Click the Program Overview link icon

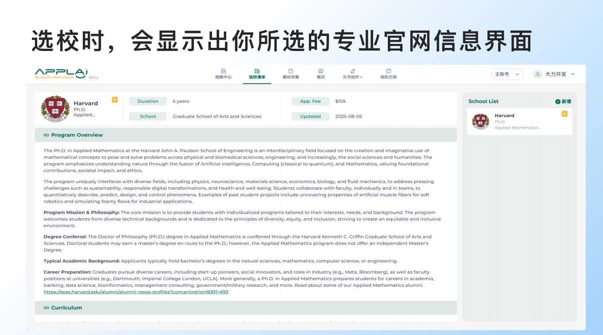(x=46, y=135)
